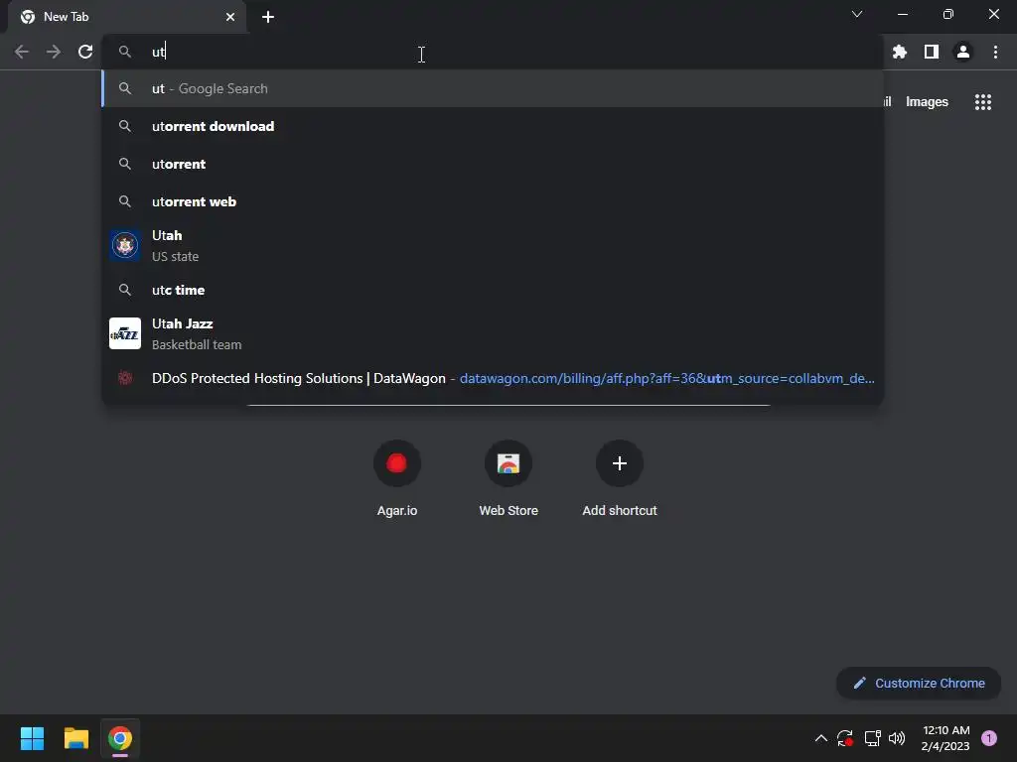This screenshot has height=762, width=1017.
Task: Click the Utah Jazz logo thumbnail
Action: (x=125, y=333)
